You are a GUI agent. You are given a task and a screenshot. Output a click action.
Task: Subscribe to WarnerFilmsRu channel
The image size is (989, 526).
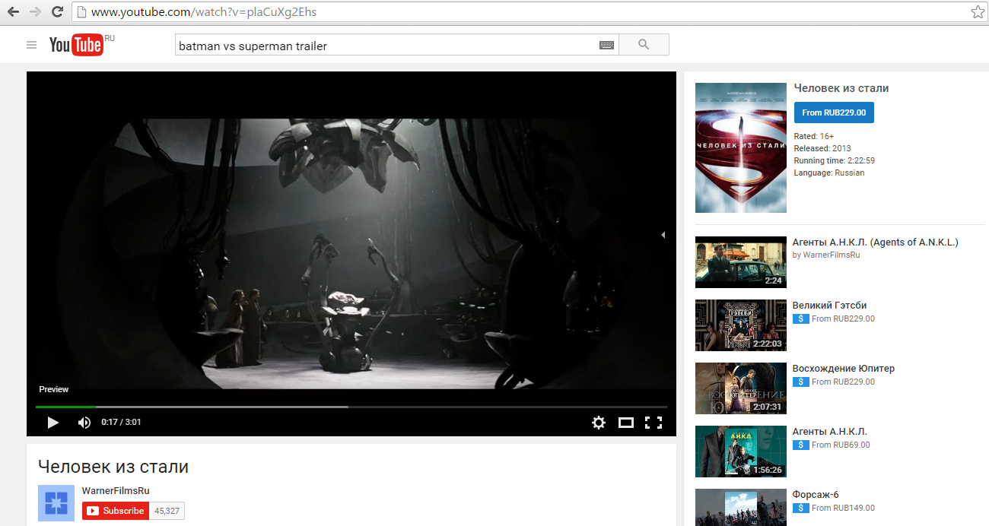click(116, 511)
